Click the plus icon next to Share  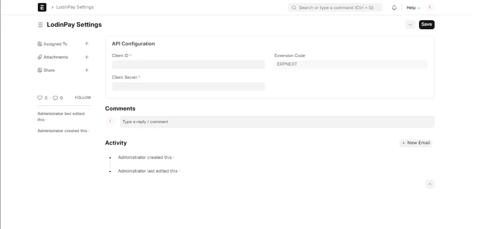click(87, 70)
